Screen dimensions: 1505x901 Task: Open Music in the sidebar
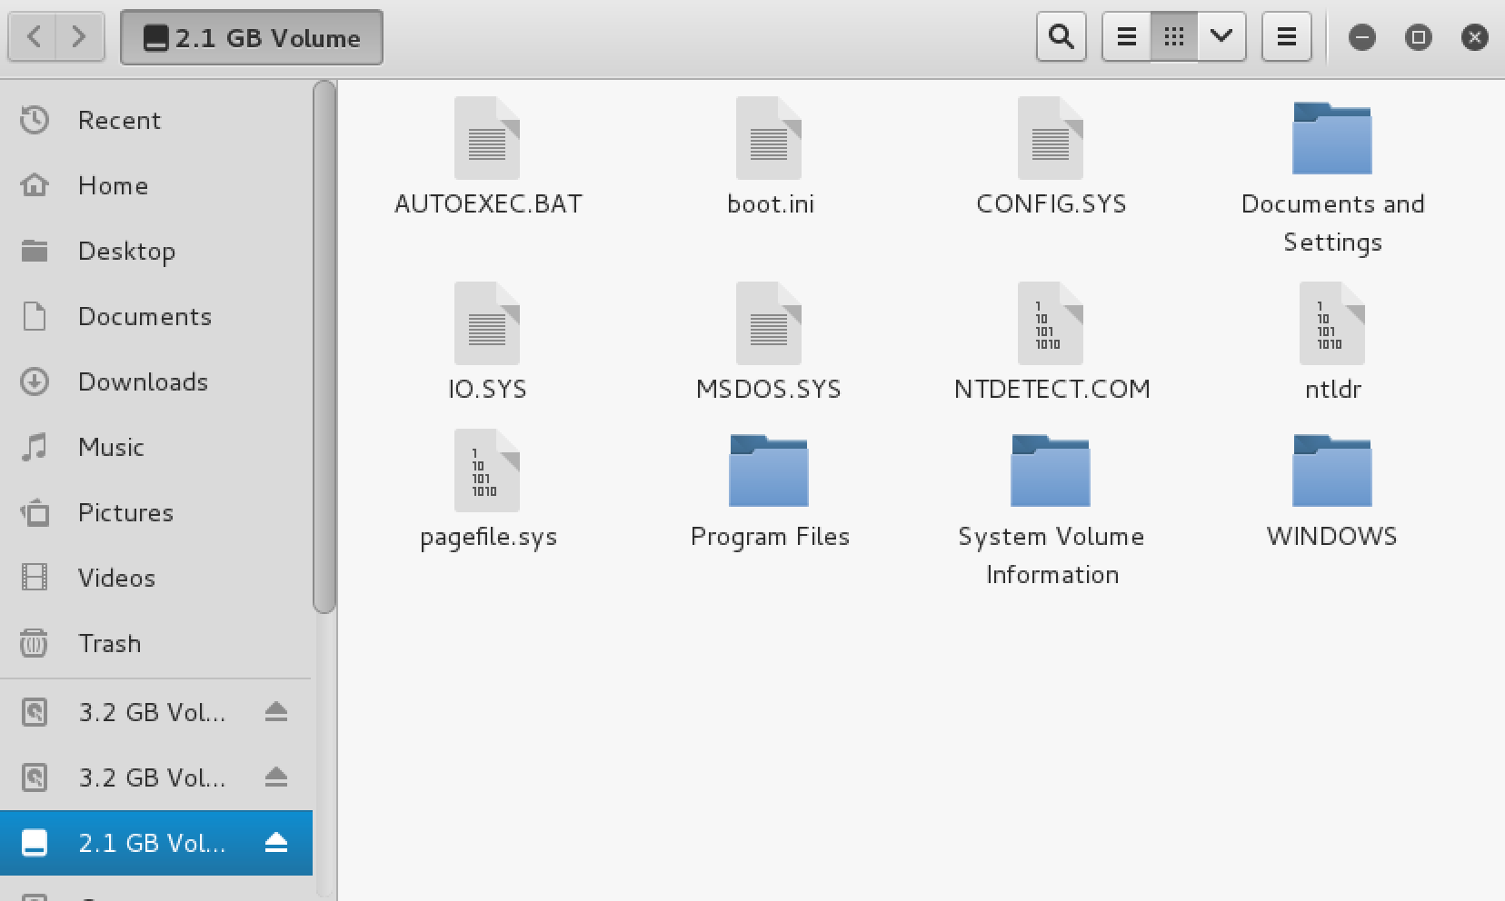[156, 447]
